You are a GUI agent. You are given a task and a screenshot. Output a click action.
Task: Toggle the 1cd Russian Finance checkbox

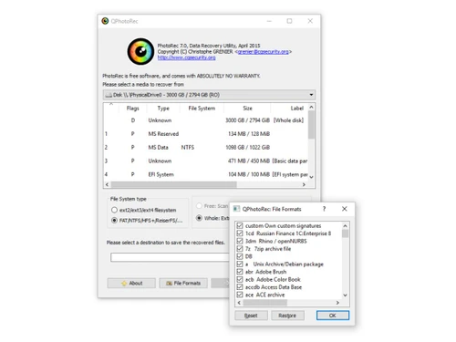tap(240, 233)
